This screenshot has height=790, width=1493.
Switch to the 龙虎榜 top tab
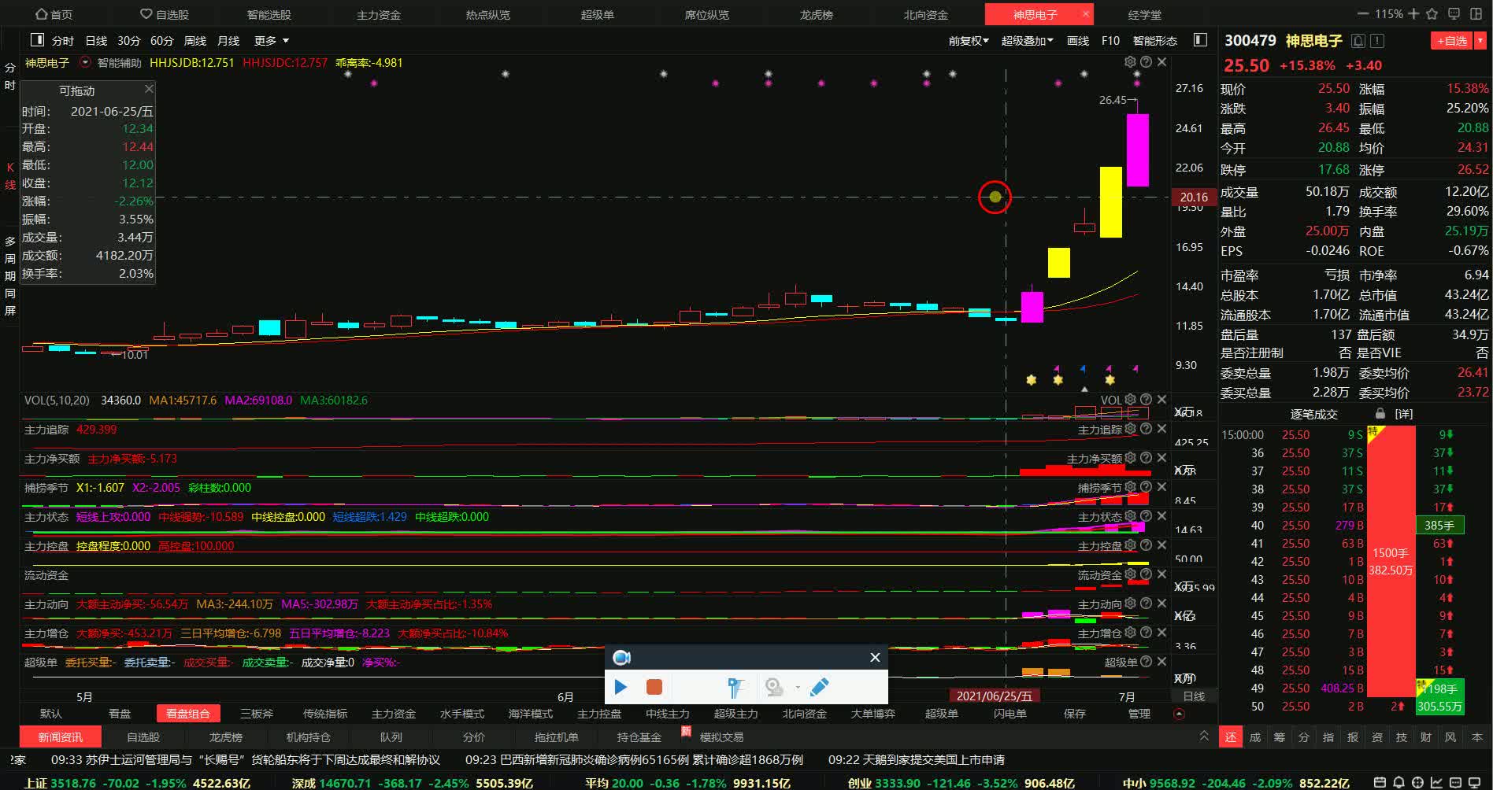pyautogui.click(x=817, y=15)
